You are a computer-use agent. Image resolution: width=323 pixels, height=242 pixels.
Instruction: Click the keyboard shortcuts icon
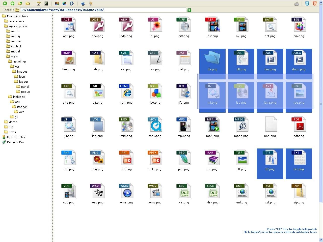click(x=297, y=4)
